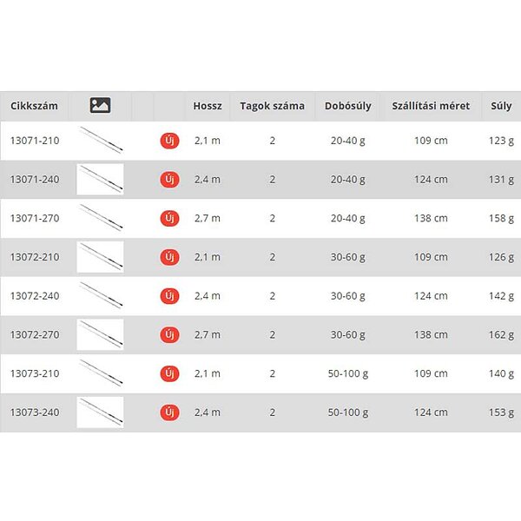Click the Cikkszám column header

click(x=34, y=106)
